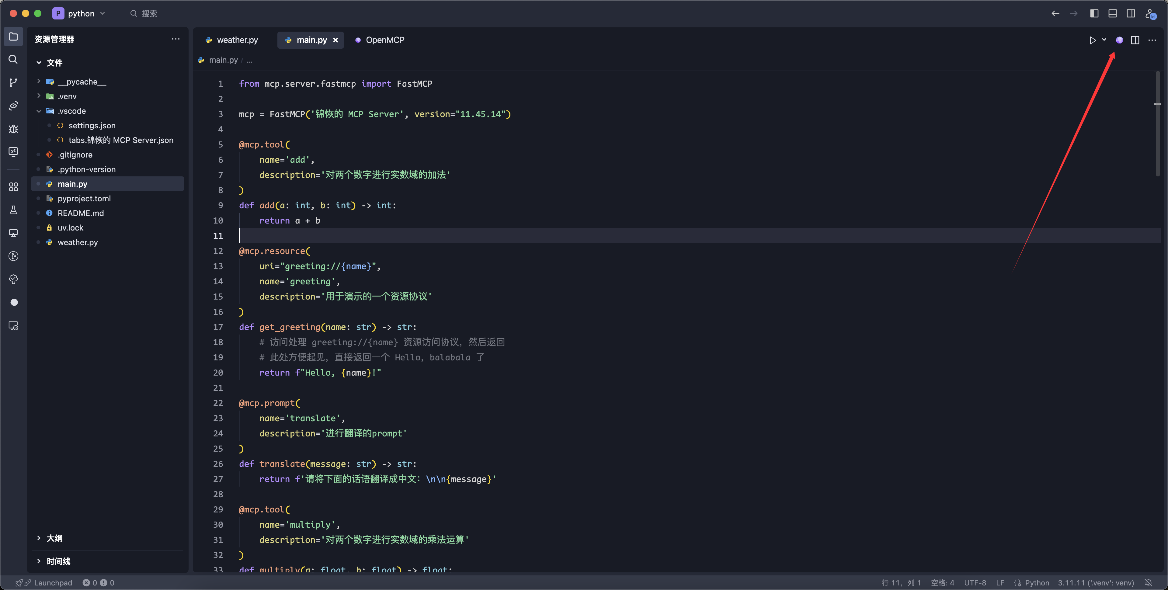
Task: Click the Run Python file play button
Action: pyautogui.click(x=1092, y=40)
